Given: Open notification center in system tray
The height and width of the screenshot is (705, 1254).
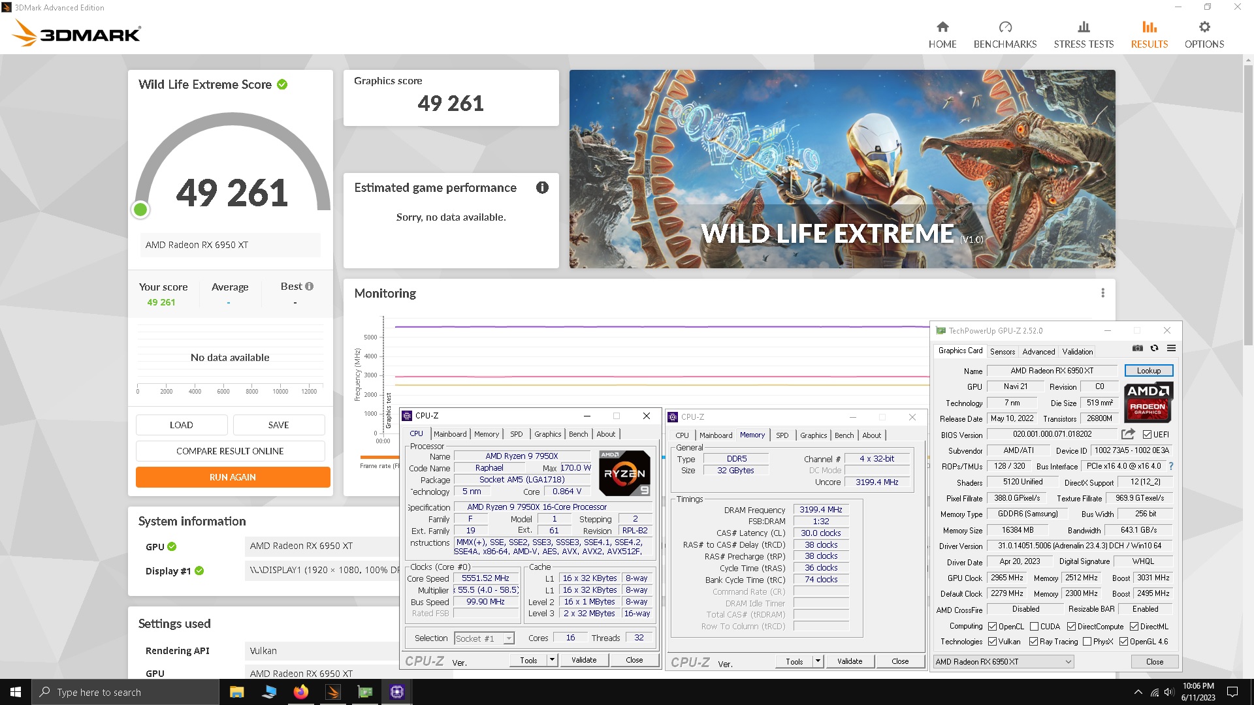Looking at the screenshot, I should click(x=1232, y=692).
